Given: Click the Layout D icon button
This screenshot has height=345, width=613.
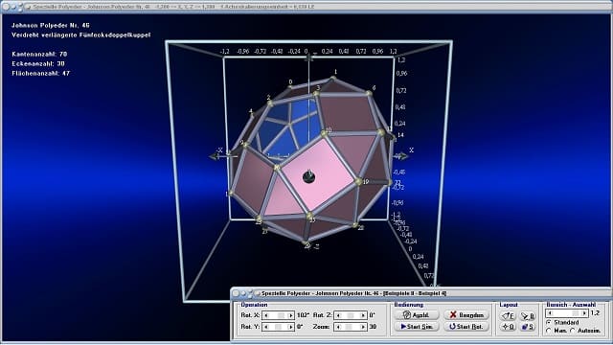Looking at the screenshot, I should point(509,327).
